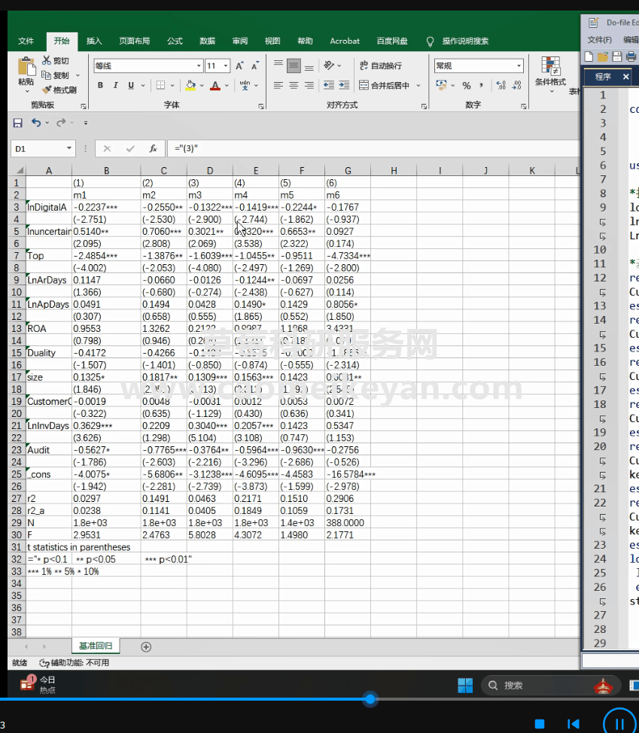This screenshot has height=733, width=639.
Task: Click the video progress slider knob
Action: (x=371, y=699)
